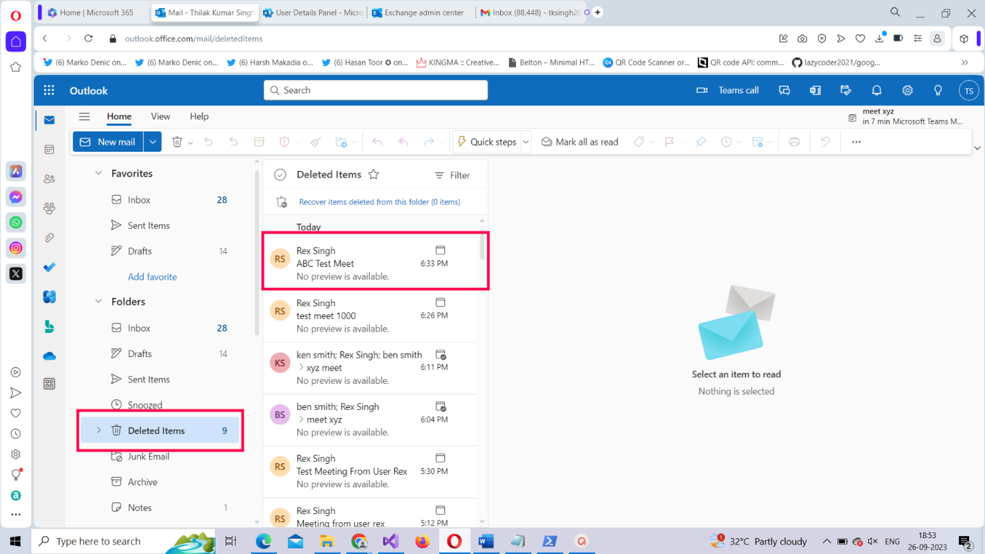Click Recover items deleted from this folder
Image resolution: width=985 pixels, height=554 pixels.
tap(379, 202)
